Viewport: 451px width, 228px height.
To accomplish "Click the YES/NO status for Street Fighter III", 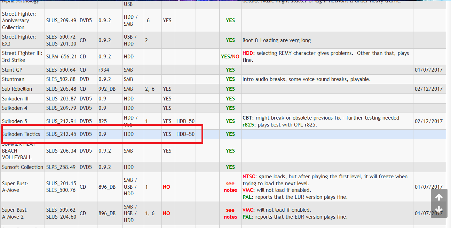I will click(230, 56).
